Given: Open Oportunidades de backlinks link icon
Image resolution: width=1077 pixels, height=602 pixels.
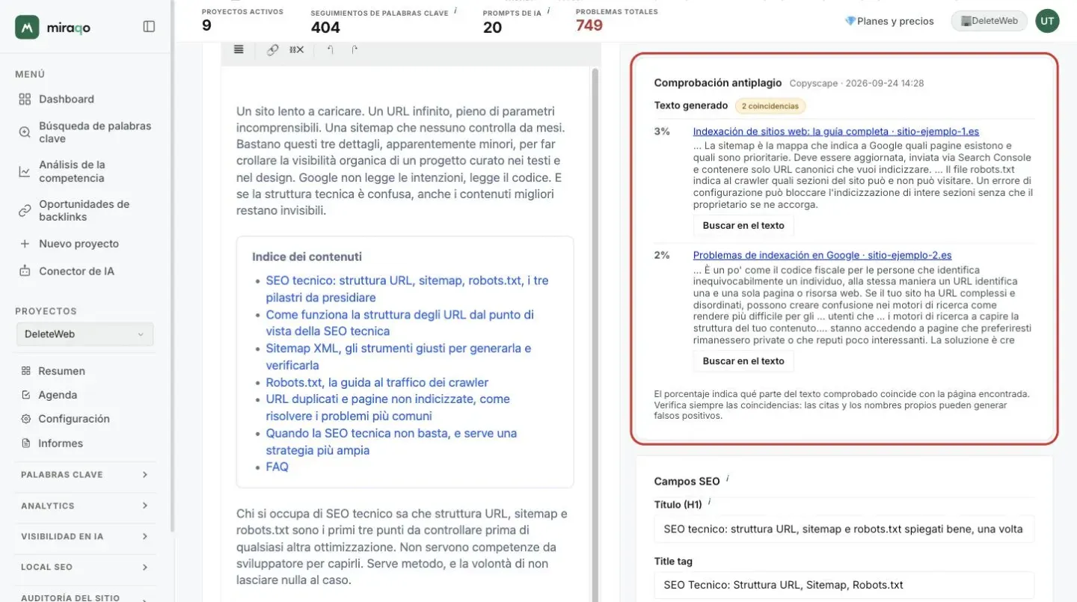Looking at the screenshot, I should coord(25,210).
